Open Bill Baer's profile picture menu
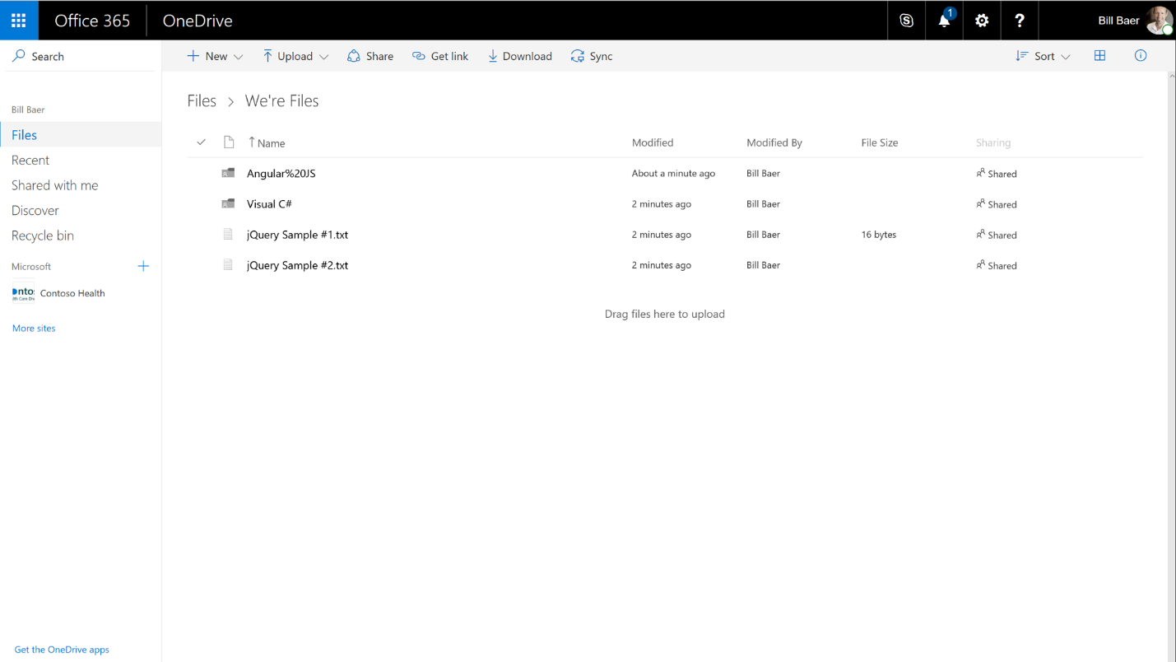 click(x=1159, y=21)
